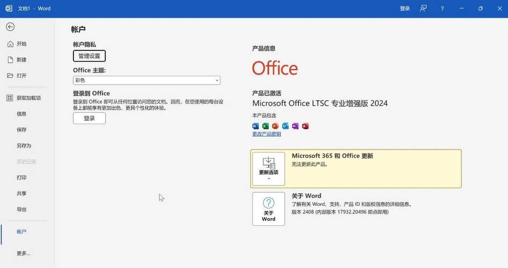Click the add-ins grid icon
Image resolution: width=508 pixels, height=268 pixels.
[x=10, y=98]
